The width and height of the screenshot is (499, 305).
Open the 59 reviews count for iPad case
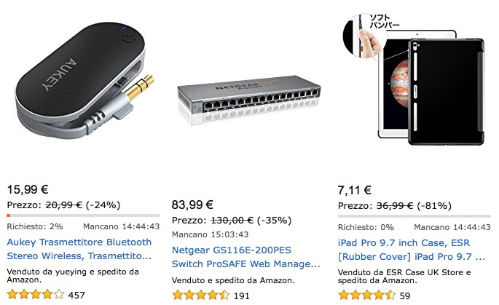pos(405,296)
